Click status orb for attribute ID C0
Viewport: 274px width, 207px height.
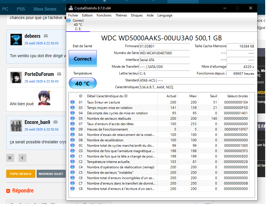[x=72, y=151]
